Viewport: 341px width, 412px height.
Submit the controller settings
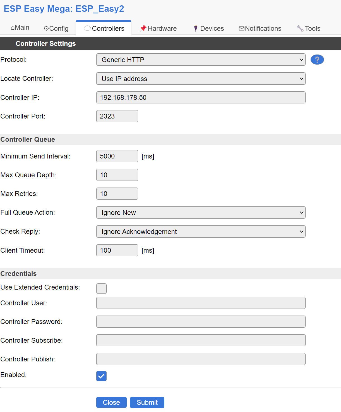147,402
